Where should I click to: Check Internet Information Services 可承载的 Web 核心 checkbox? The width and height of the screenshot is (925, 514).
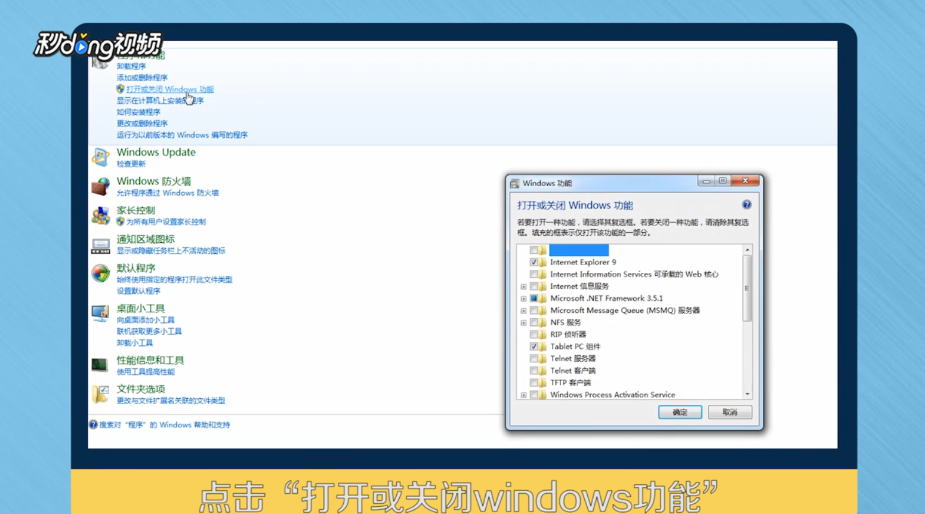pos(534,274)
